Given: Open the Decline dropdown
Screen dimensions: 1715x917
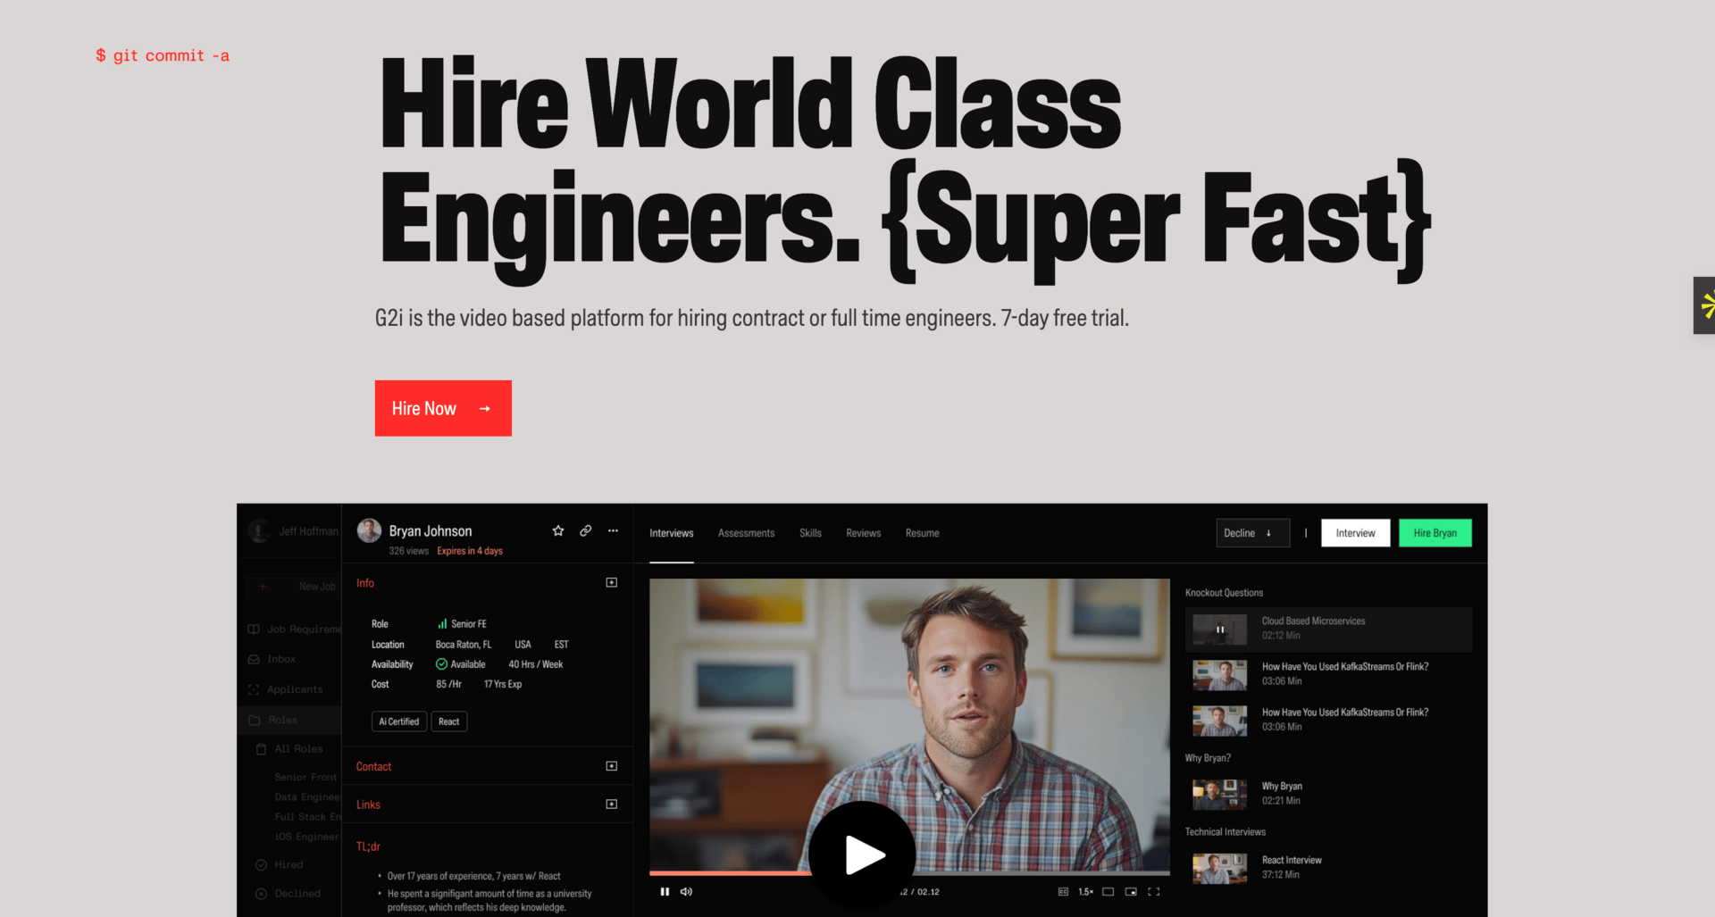Looking at the screenshot, I should pyautogui.click(x=1252, y=533).
